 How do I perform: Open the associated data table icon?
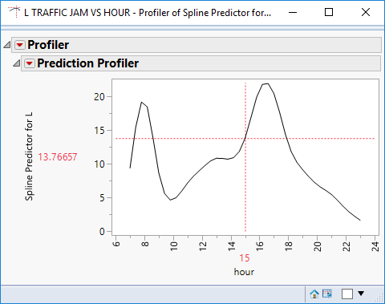[327, 294]
